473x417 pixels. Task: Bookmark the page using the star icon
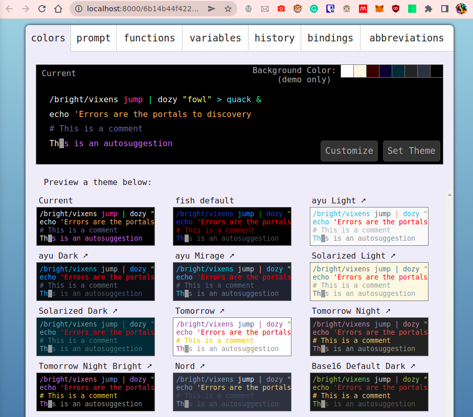(x=229, y=9)
